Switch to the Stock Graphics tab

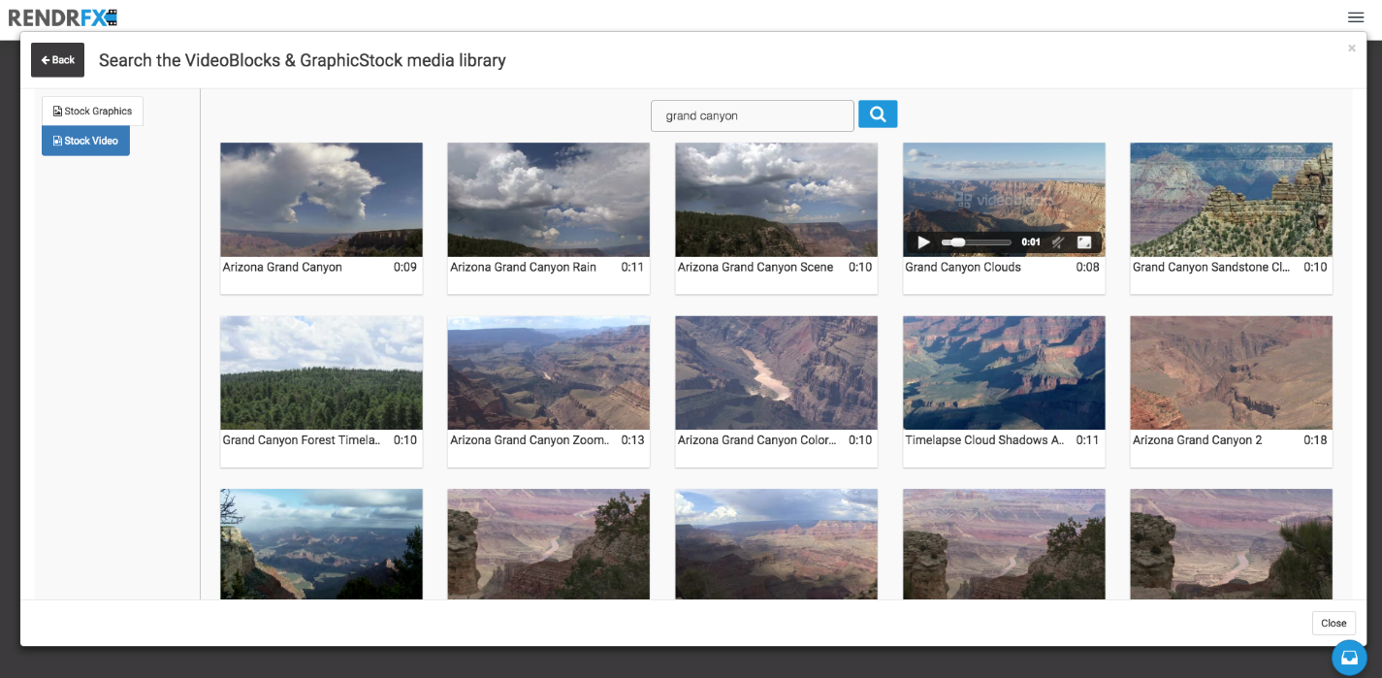click(92, 112)
